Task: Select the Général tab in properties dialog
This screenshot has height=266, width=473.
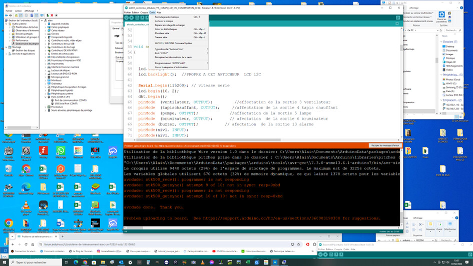Action: pyautogui.click(x=116, y=28)
